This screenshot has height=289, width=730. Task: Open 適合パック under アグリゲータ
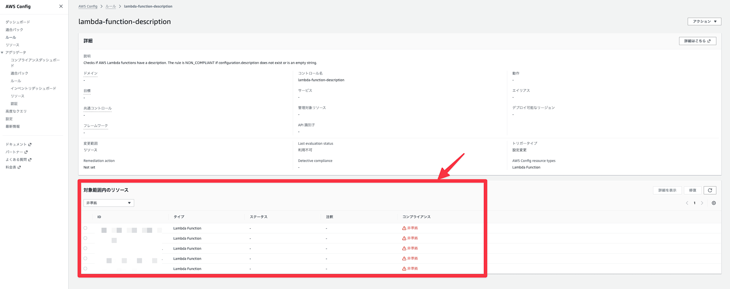pos(19,73)
